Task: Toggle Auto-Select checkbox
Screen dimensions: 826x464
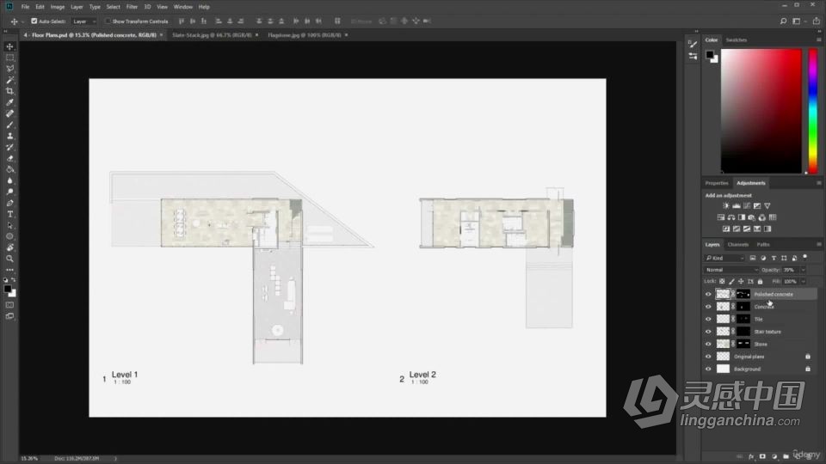Action: [34, 21]
